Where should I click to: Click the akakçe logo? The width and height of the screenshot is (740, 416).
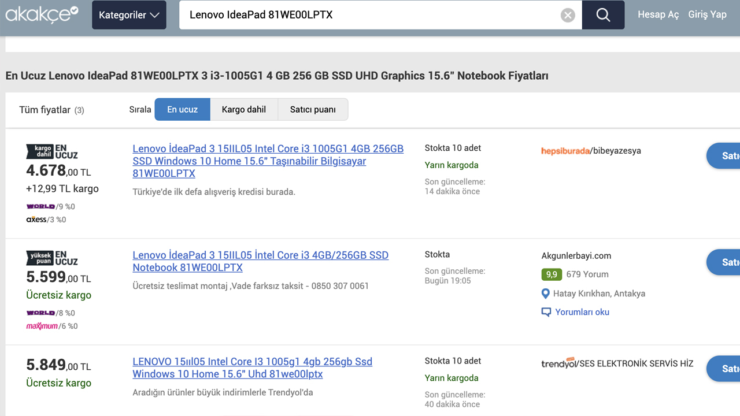tap(42, 14)
